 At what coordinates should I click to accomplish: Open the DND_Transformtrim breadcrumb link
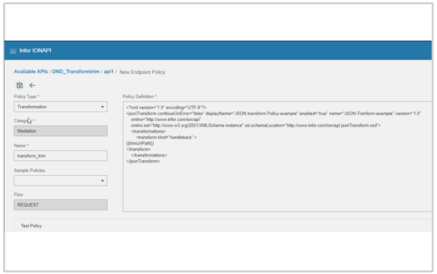pos(75,72)
